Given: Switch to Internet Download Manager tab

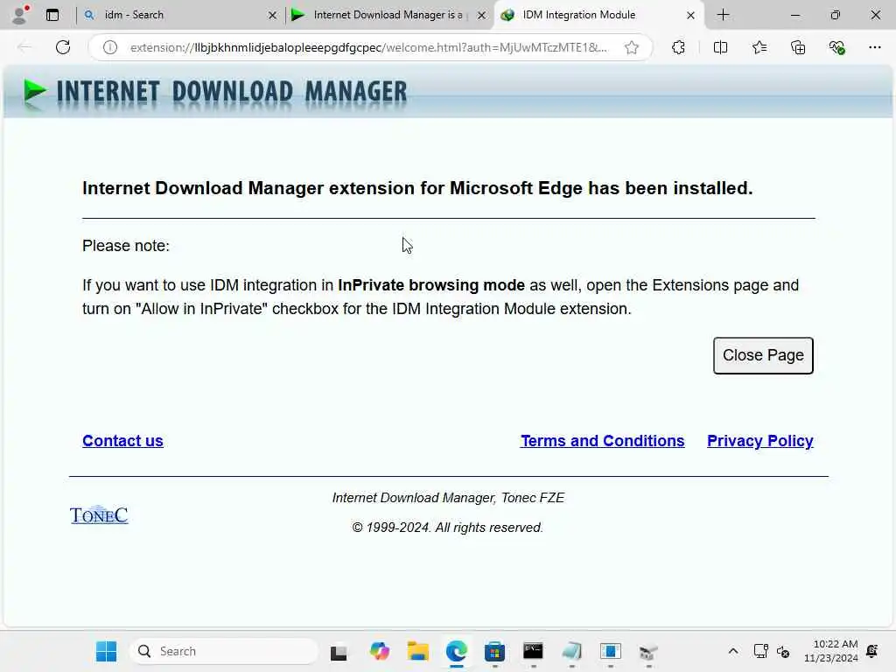Looking at the screenshot, I should pyautogui.click(x=388, y=15).
